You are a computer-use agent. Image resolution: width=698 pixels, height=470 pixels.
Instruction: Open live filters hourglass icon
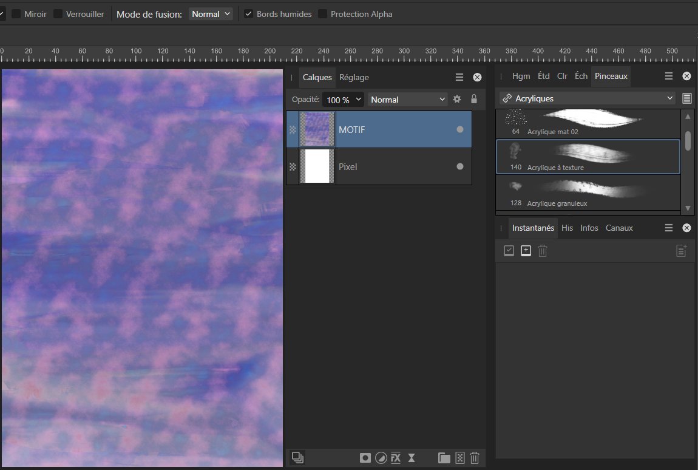click(412, 458)
